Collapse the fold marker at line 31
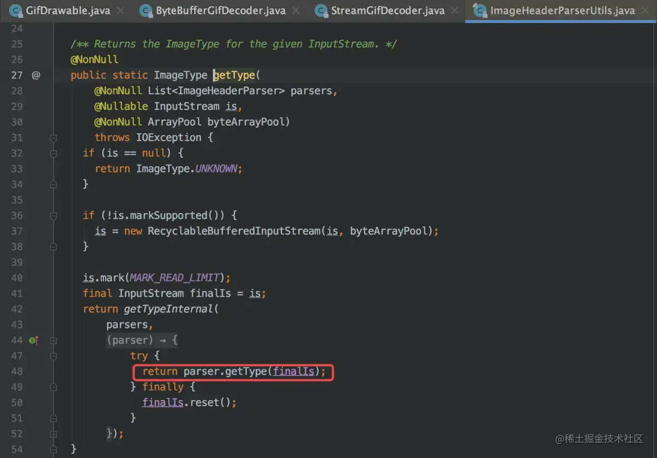Viewport: 657px width, 458px height. click(53, 138)
